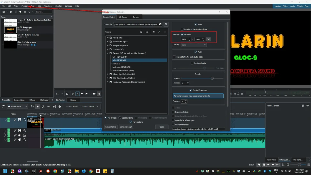311x175 pixels.
Task: Check Separate file for each audio track
Action: point(174,57)
